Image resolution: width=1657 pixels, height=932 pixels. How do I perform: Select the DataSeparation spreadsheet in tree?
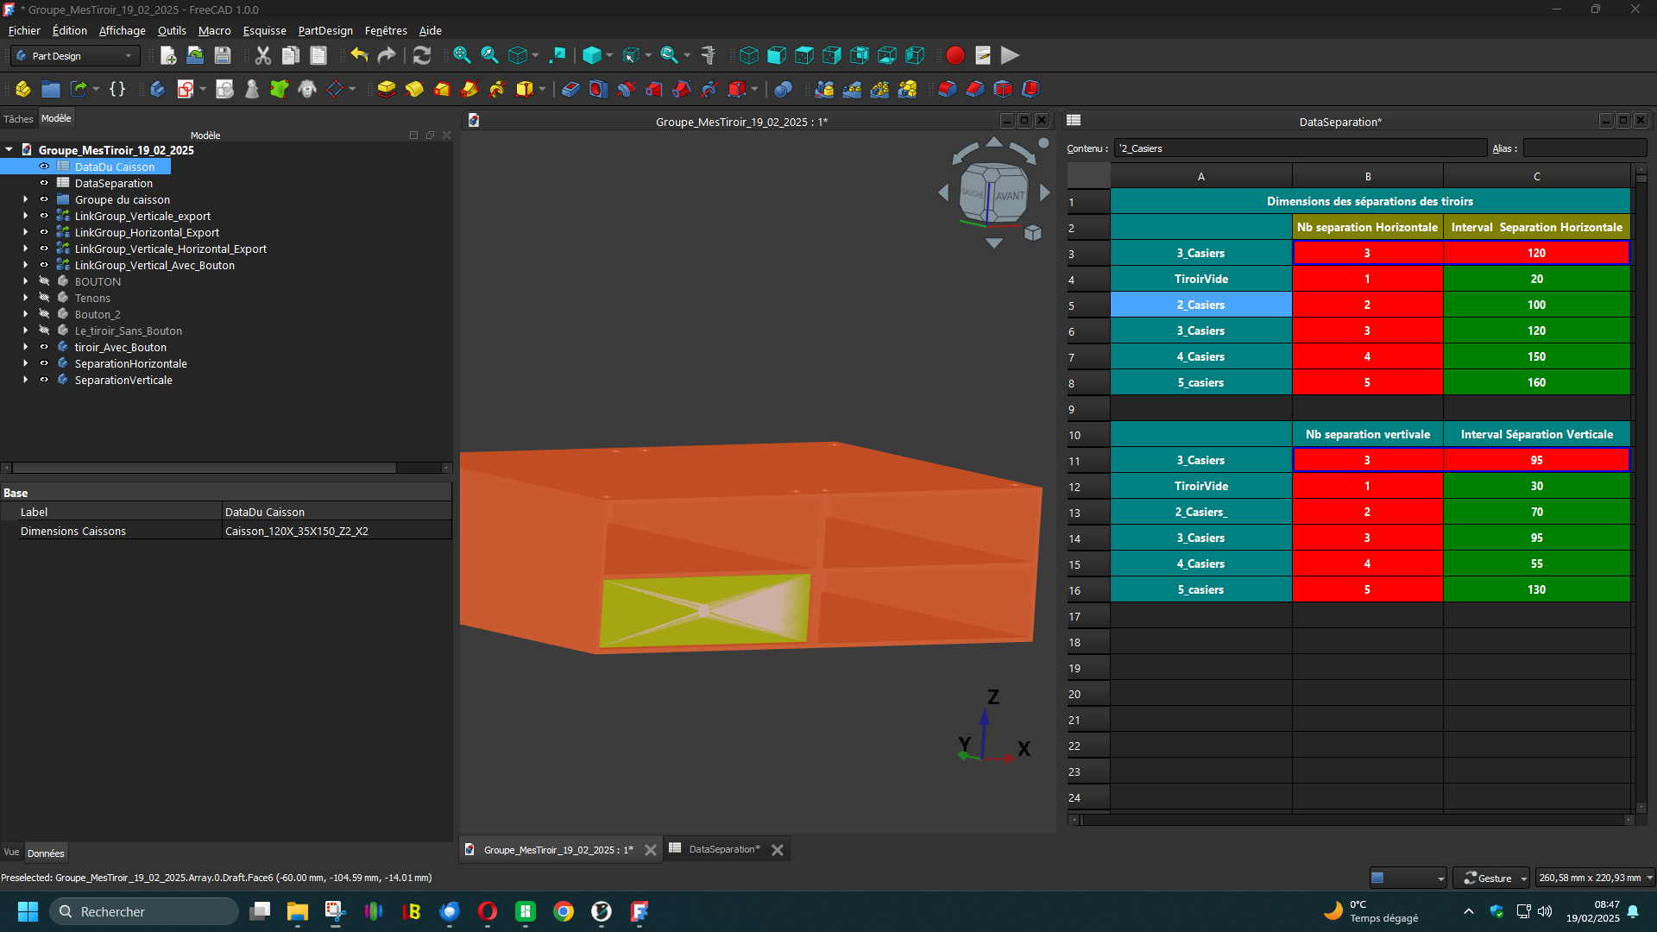click(x=114, y=183)
